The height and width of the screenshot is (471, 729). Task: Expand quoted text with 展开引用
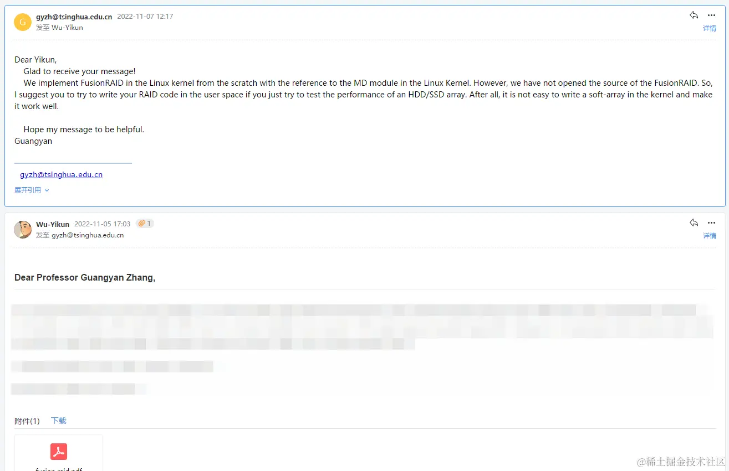click(32, 190)
